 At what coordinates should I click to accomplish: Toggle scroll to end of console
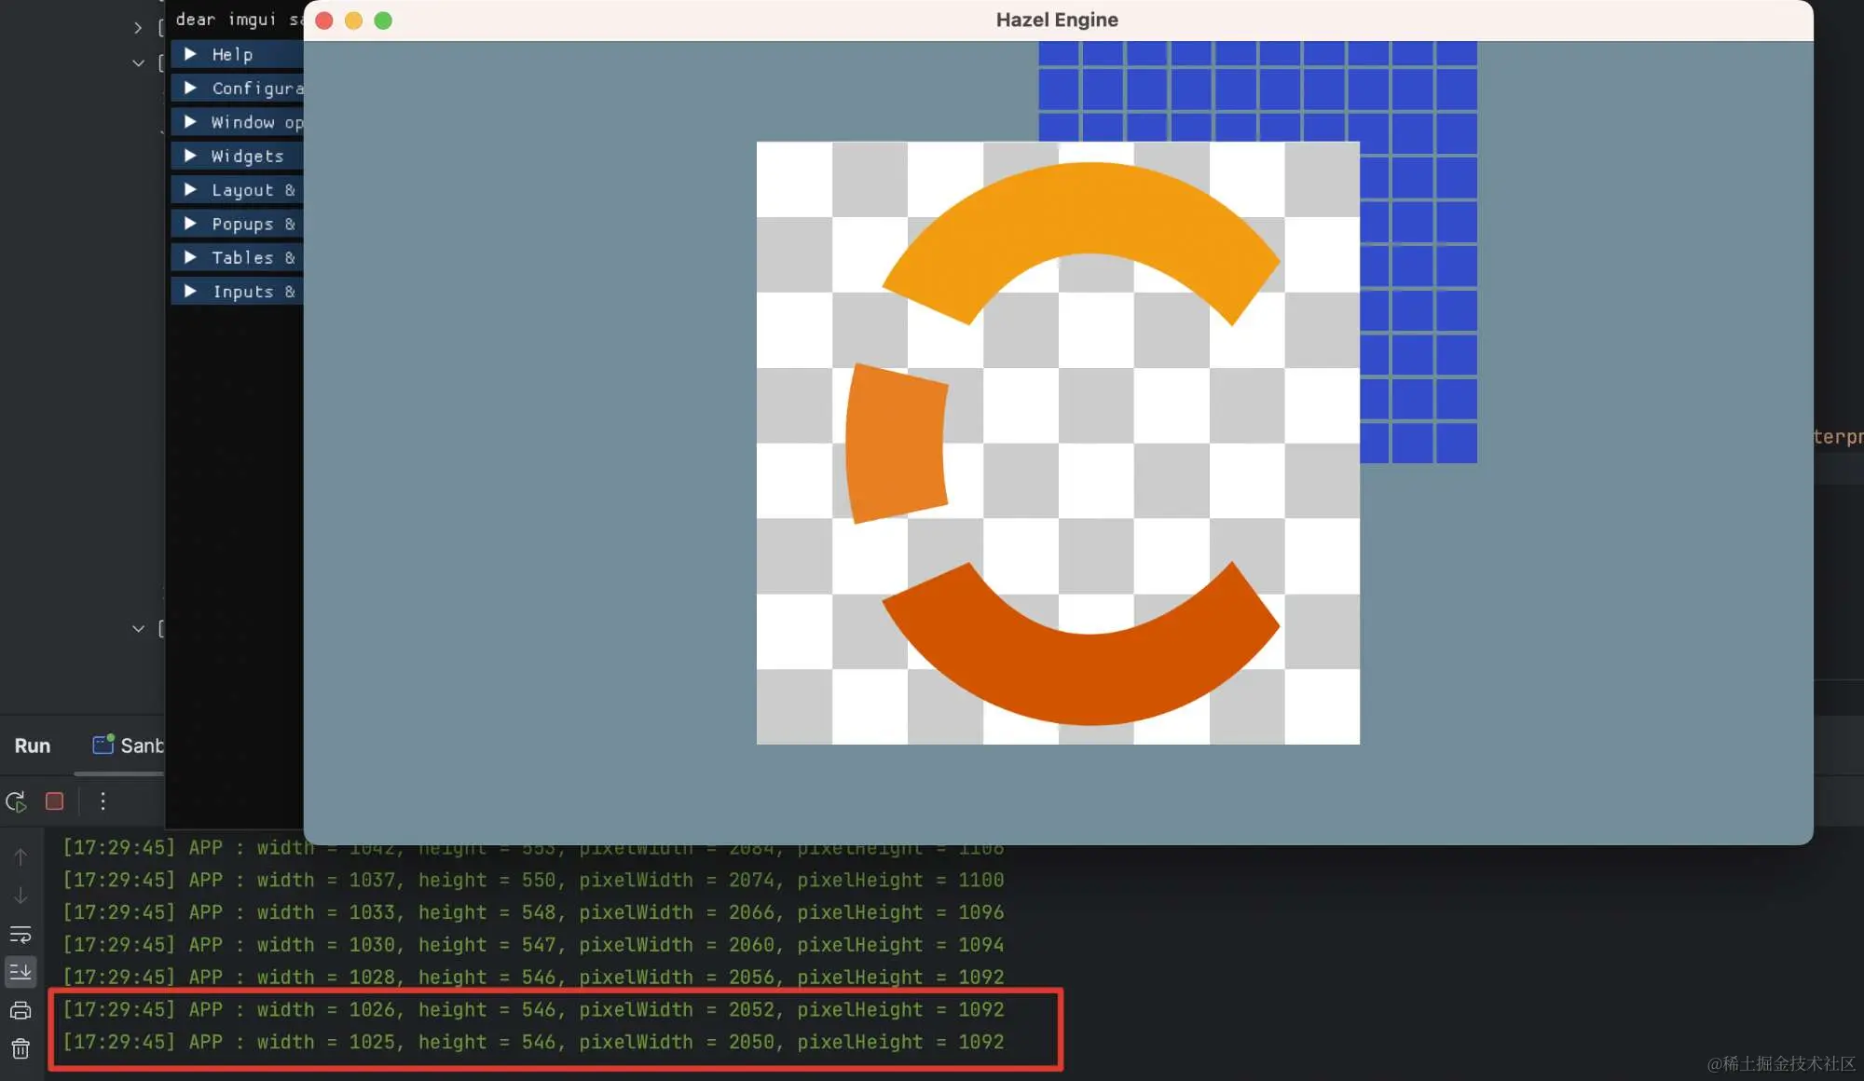pos(21,972)
